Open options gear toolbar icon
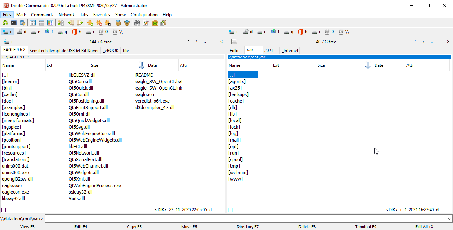Screen dimensions: 453x230 click(x=22, y=23)
